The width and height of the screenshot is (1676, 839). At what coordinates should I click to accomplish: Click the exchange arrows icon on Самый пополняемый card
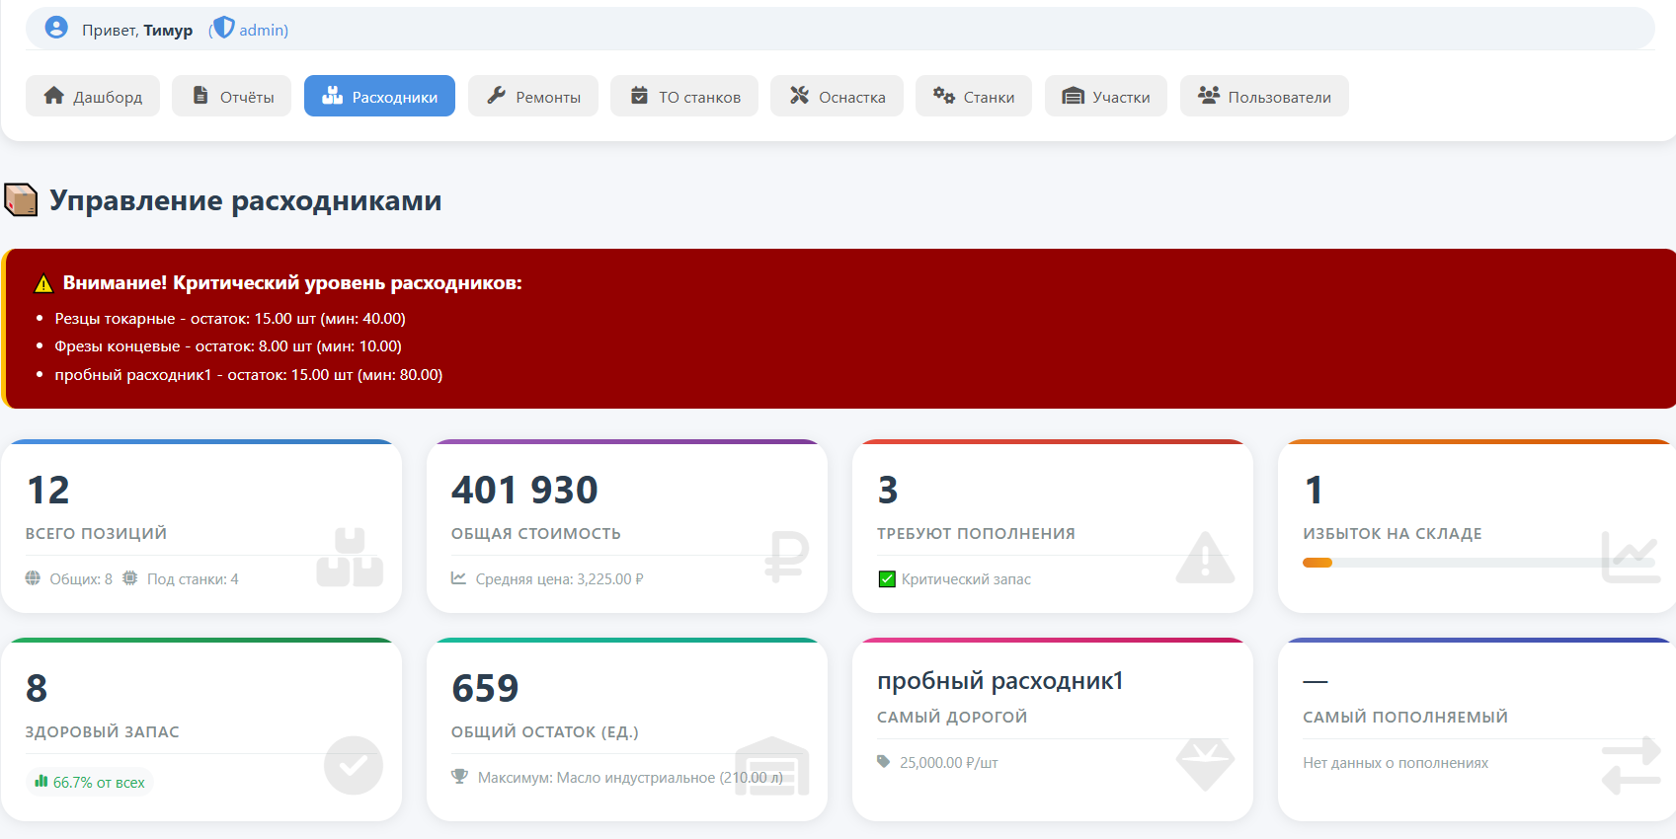tap(1631, 766)
